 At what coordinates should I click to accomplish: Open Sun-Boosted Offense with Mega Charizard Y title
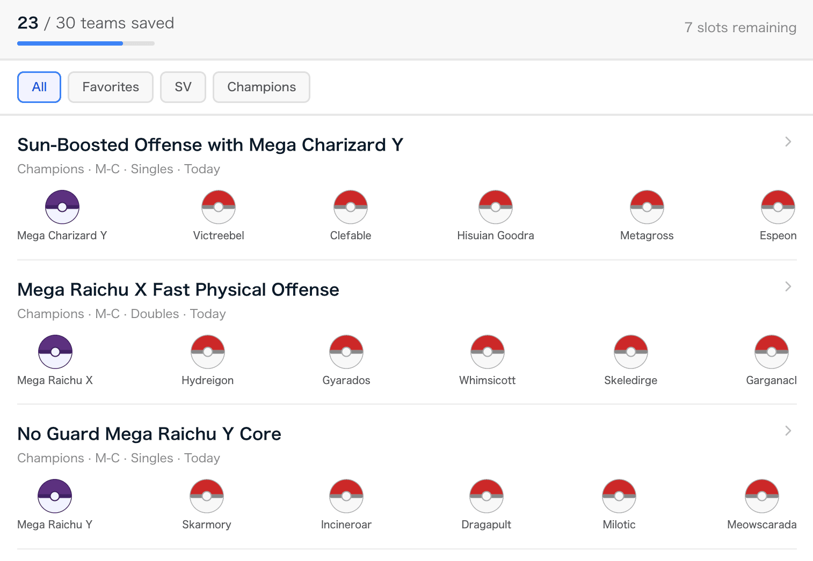[x=210, y=145]
